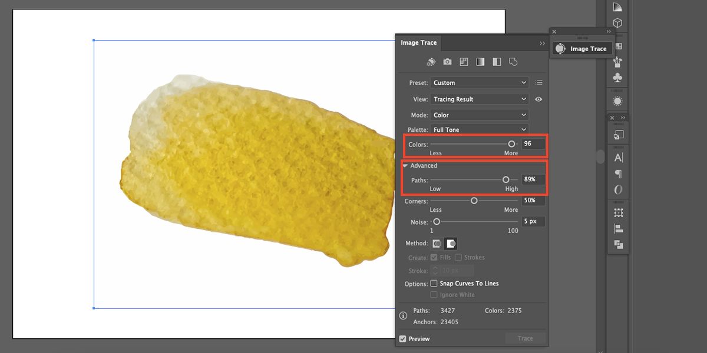This screenshot has height=353, width=707.
Task: Collapse the Advanced section
Action: (405, 166)
